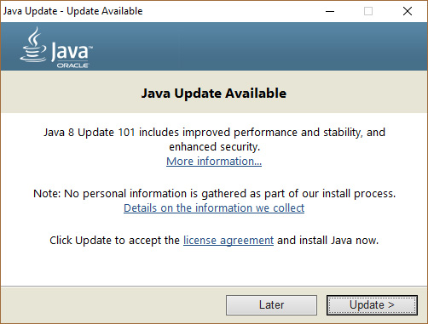Postpone the update with the Later button
Image resolution: width=428 pixels, height=324 pixels.
point(271,305)
